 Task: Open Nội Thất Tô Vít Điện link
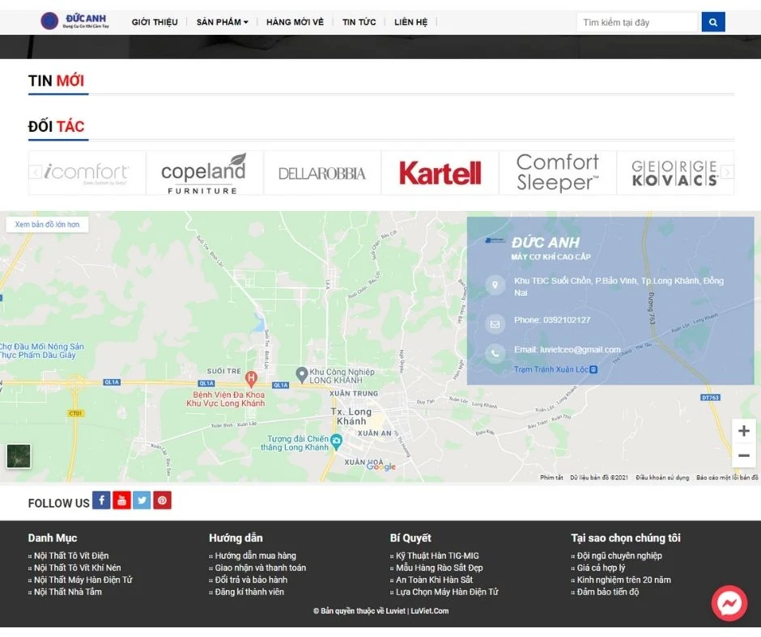click(x=71, y=555)
